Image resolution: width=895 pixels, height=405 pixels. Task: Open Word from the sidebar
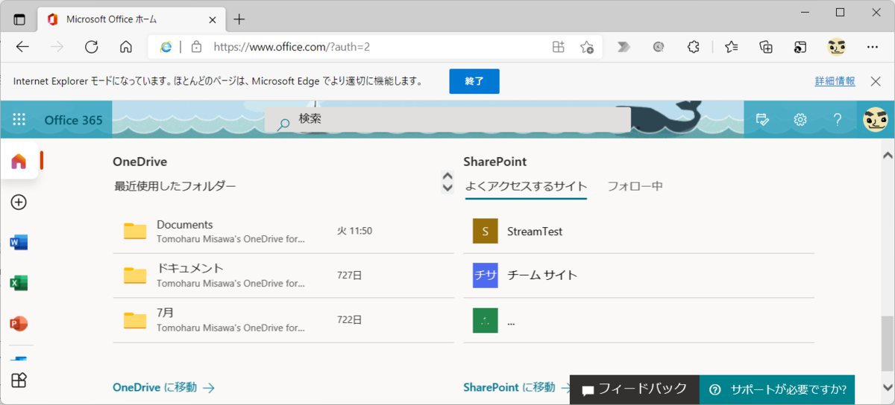[x=19, y=243]
